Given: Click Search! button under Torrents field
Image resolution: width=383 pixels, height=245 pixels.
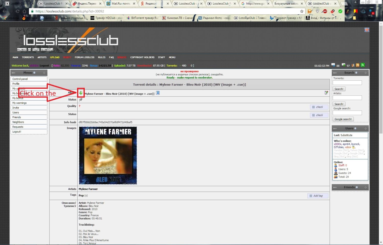Looking at the screenshot, I should (x=339, y=89).
